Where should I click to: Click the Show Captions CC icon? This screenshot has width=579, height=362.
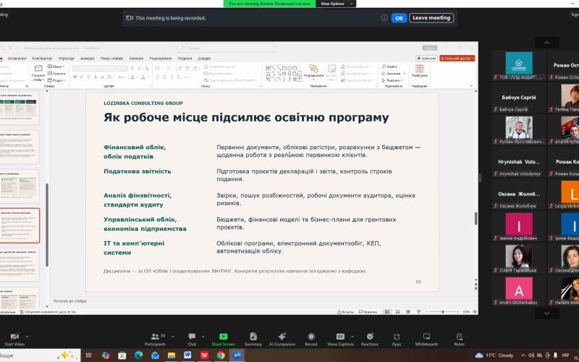pyautogui.click(x=340, y=337)
